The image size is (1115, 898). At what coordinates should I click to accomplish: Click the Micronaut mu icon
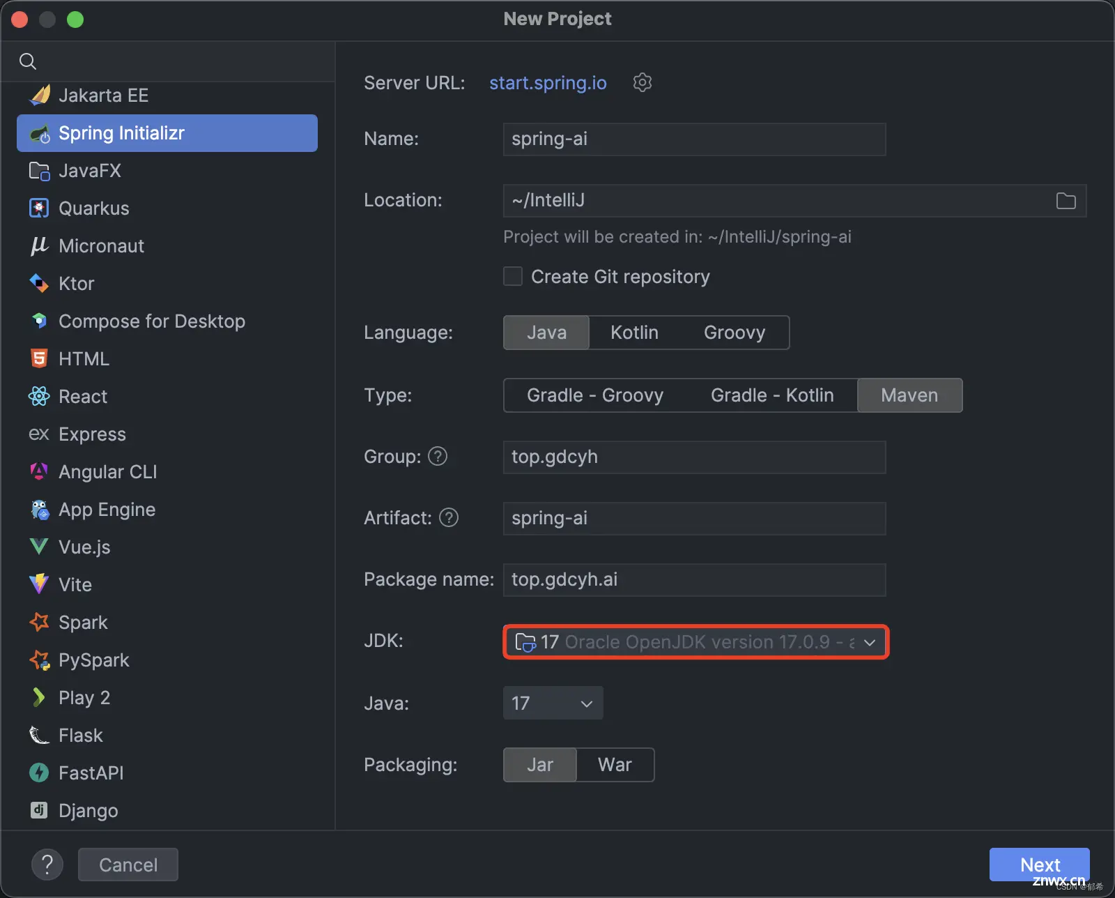point(40,246)
